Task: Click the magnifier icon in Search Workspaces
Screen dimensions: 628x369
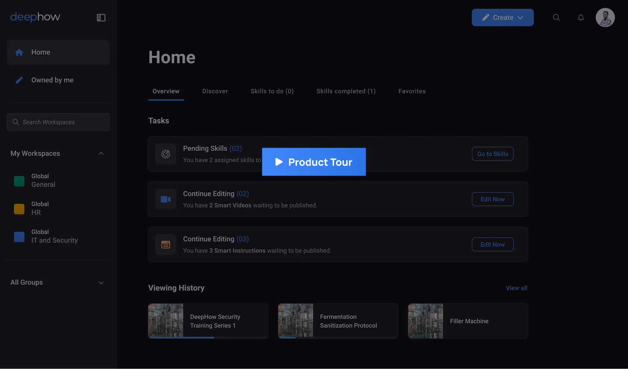Action: pyautogui.click(x=16, y=122)
